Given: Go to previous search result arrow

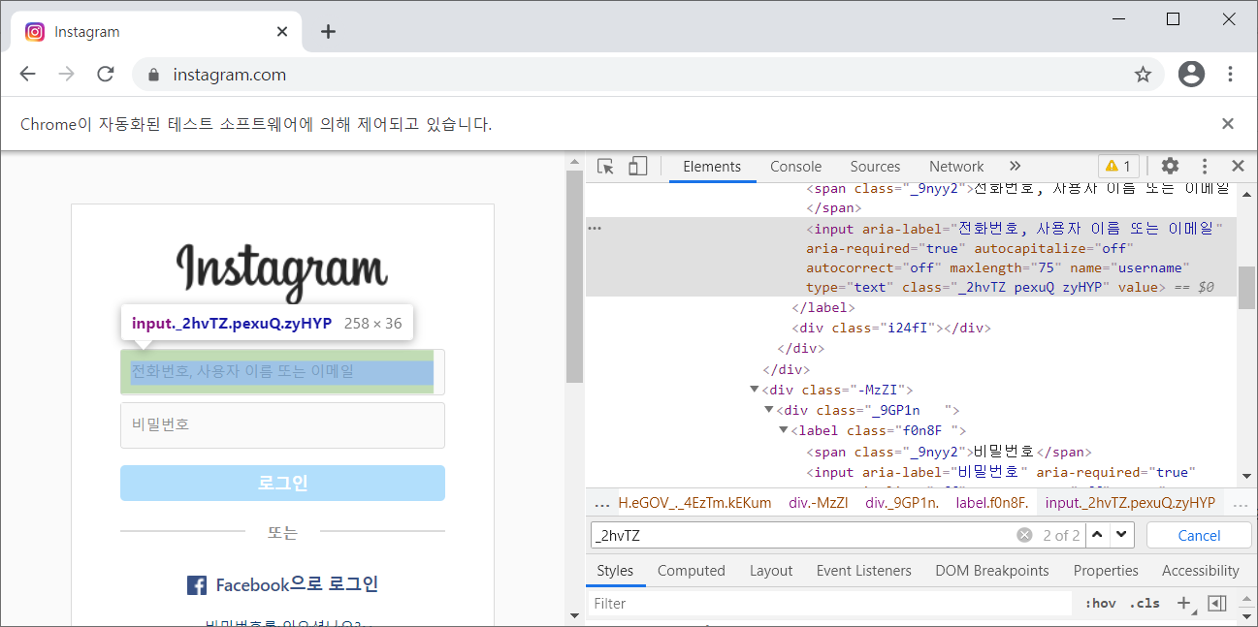Looking at the screenshot, I should (x=1097, y=535).
